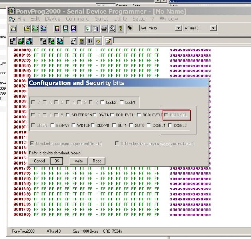
Task: Open help via the yellow question mark icon
Action: (x=120, y=29)
